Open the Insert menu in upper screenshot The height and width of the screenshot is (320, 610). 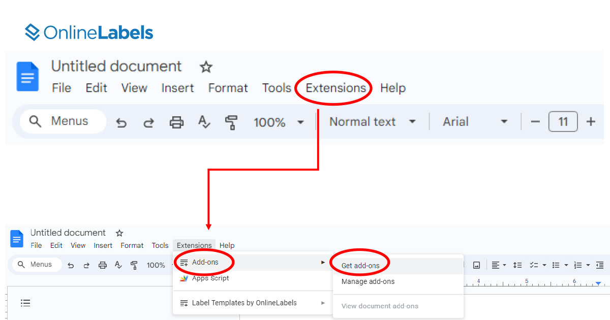[x=177, y=88]
